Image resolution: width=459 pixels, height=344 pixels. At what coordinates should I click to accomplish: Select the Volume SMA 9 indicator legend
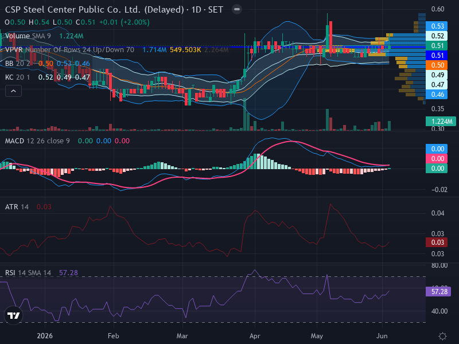pyautogui.click(x=28, y=36)
